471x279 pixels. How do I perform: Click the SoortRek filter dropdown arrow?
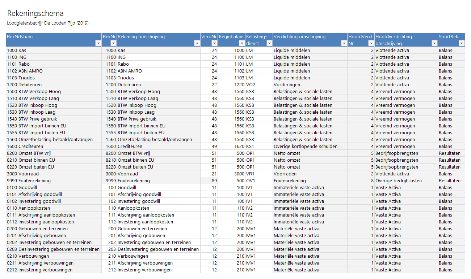461,43
